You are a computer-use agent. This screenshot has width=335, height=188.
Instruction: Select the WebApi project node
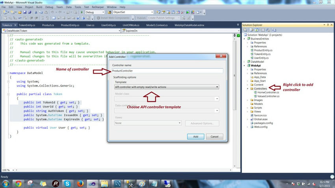[x=255, y=66]
